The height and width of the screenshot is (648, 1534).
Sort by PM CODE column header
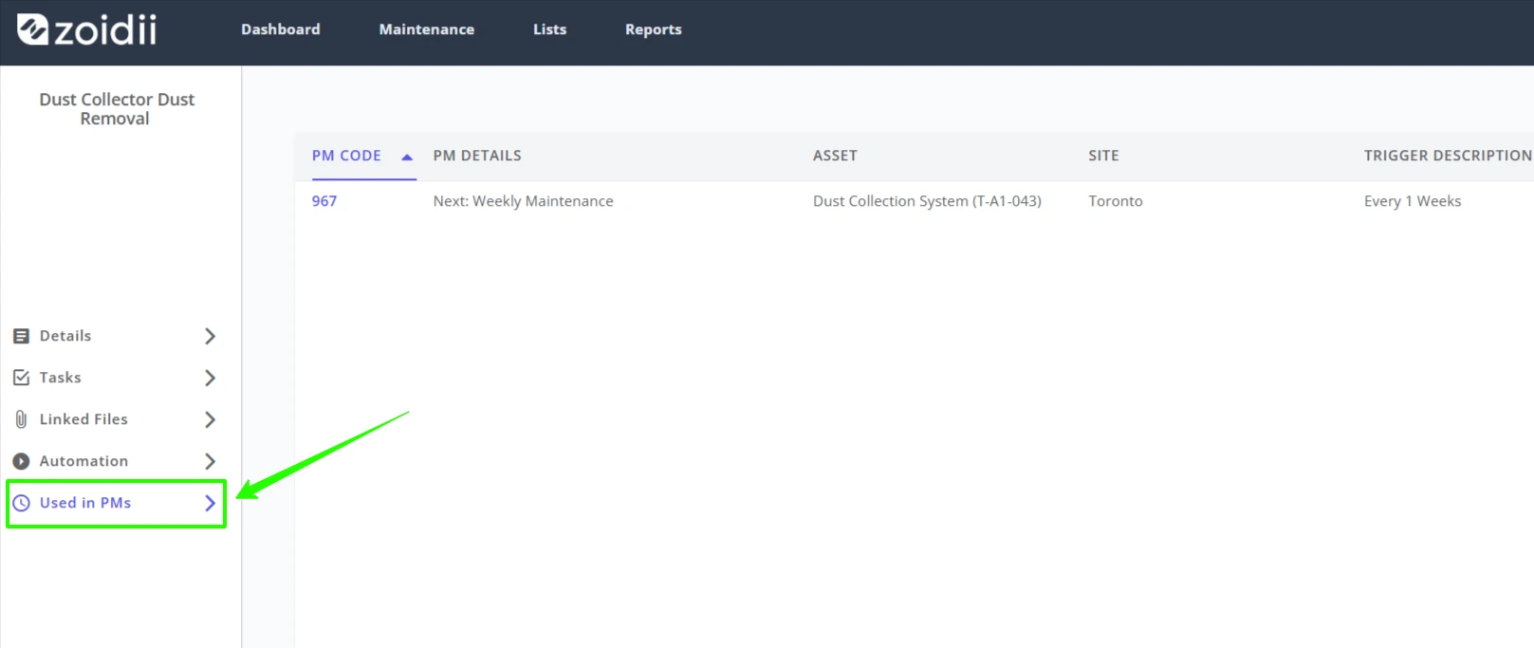pyautogui.click(x=346, y=156)
